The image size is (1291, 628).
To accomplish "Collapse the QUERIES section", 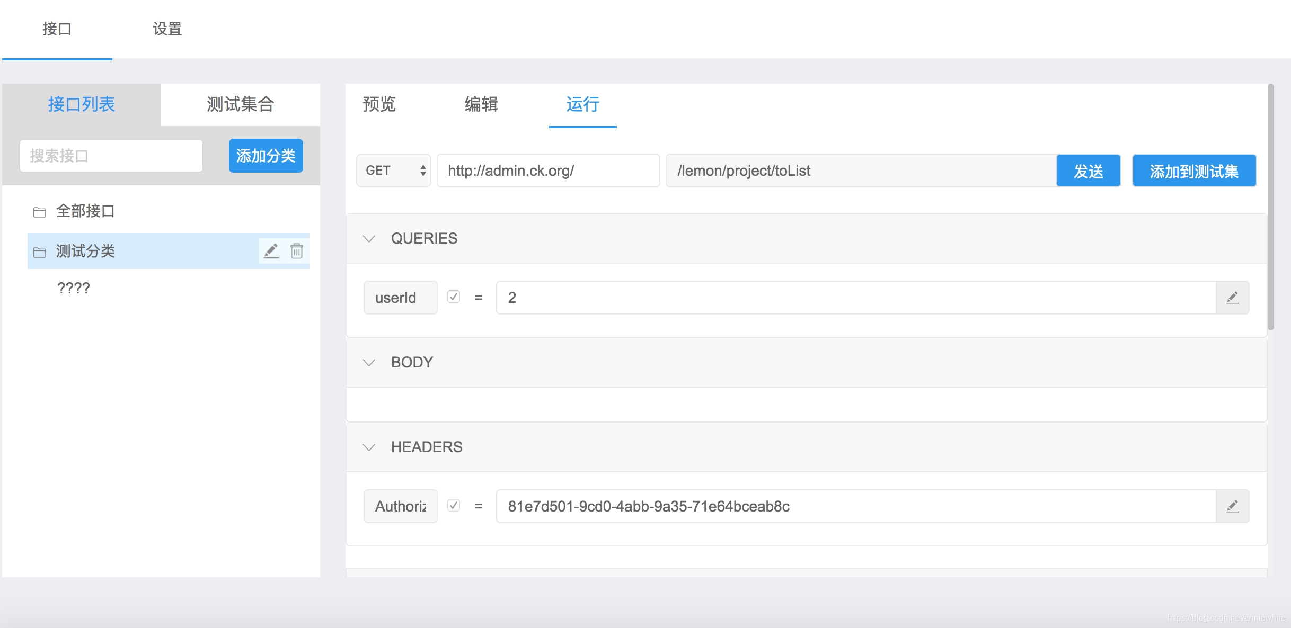I will pos(369,238).
